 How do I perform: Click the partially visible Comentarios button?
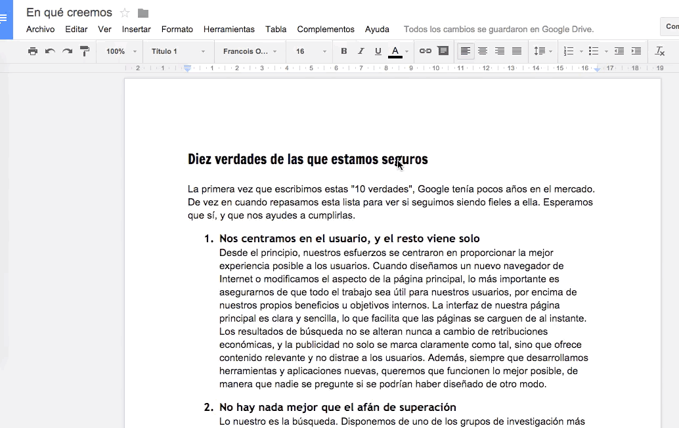pyautogui.click(x=670, y=26)
